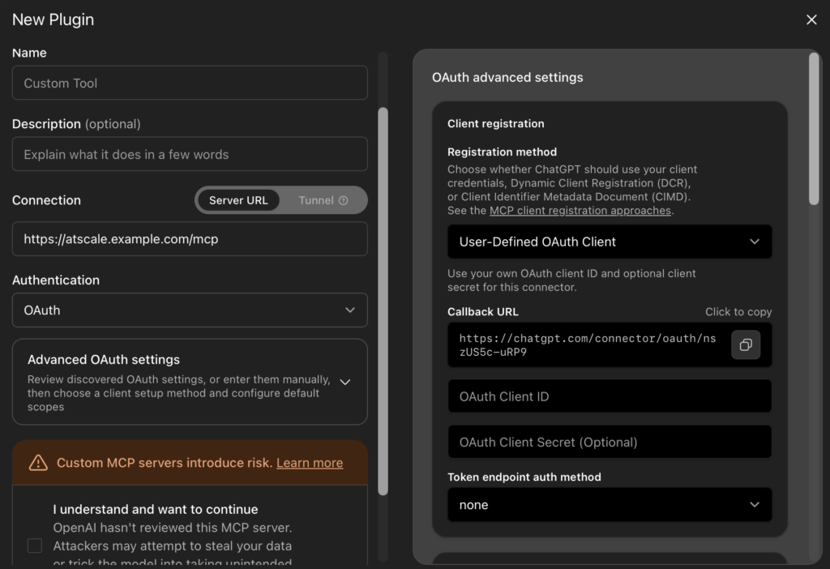Click the Token endpoint auth method label
This screenshot has height=569, width=830.
click(x=524, y=477)
